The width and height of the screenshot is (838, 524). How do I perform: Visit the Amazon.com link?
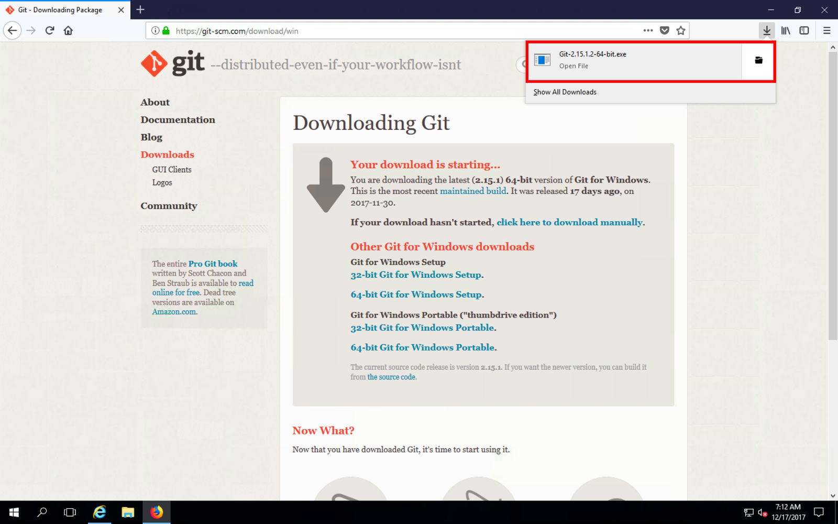174,312
